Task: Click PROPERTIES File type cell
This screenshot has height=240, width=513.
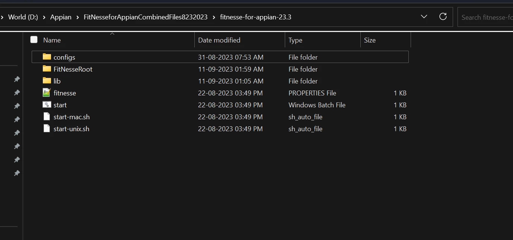Action: pos(312,93)
